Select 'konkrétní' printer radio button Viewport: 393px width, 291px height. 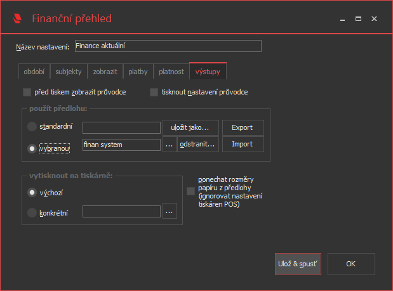pos(32,212)
